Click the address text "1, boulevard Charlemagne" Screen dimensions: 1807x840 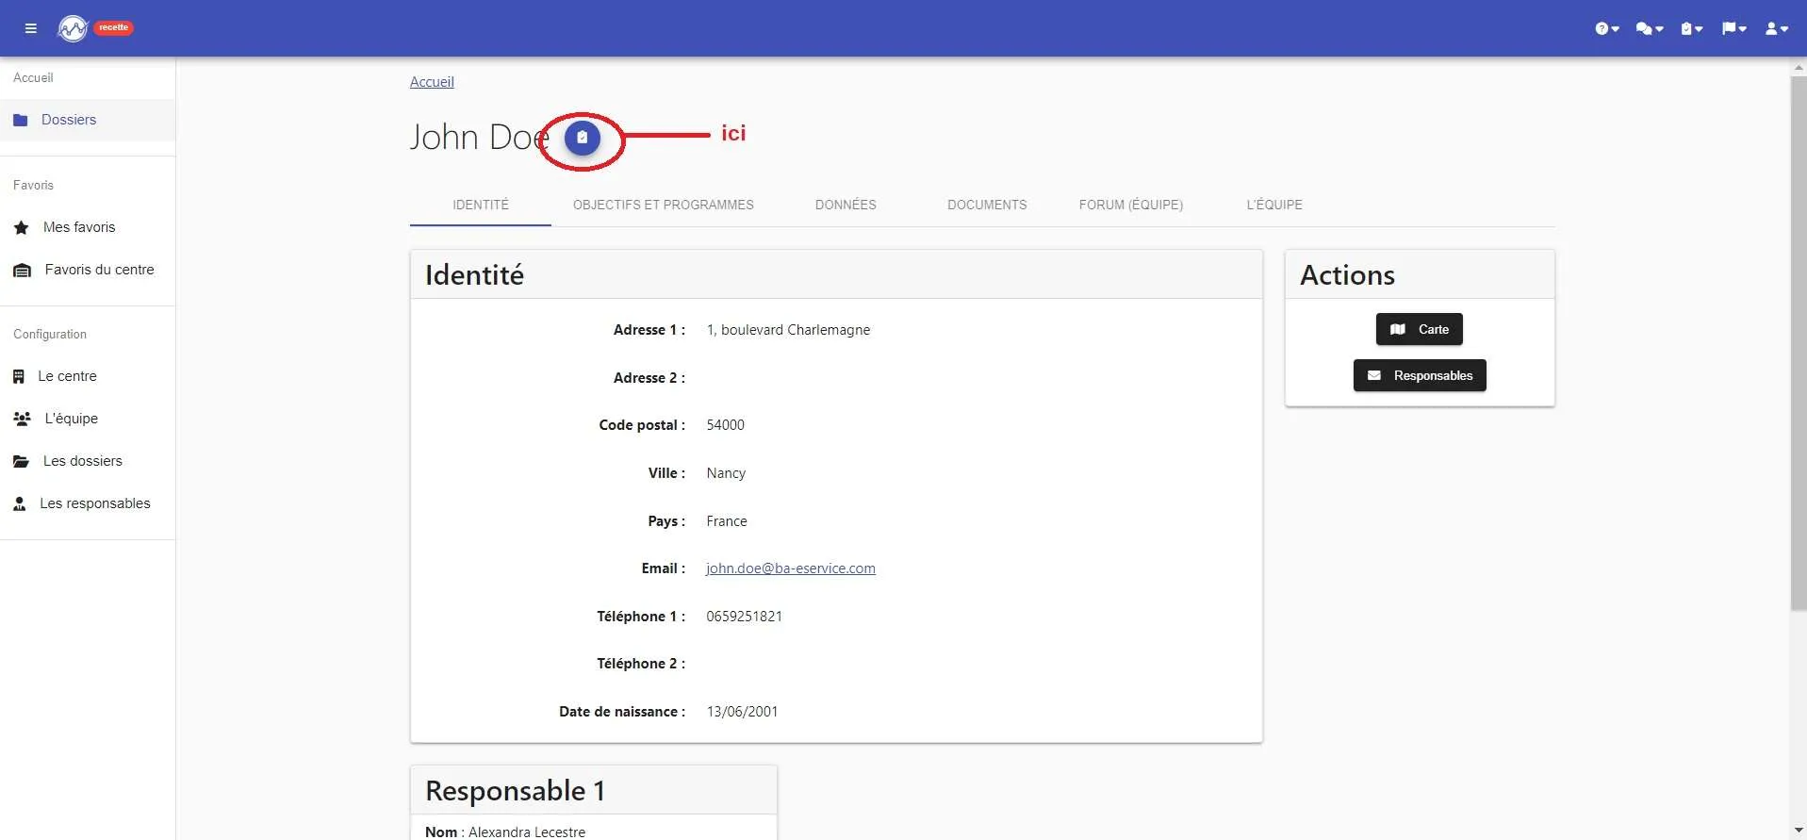coord(788,330)
